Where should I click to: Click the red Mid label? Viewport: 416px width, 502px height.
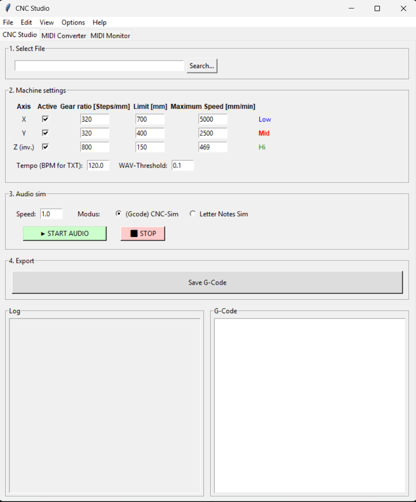point(264,133)
